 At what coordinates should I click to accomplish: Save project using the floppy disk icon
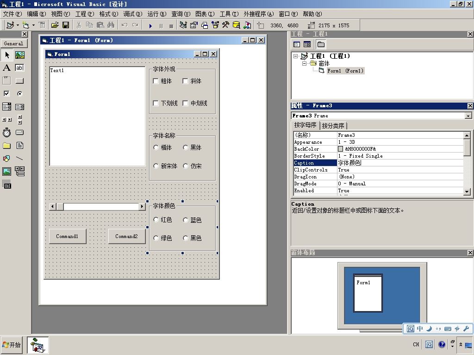(x=66, y=25)
